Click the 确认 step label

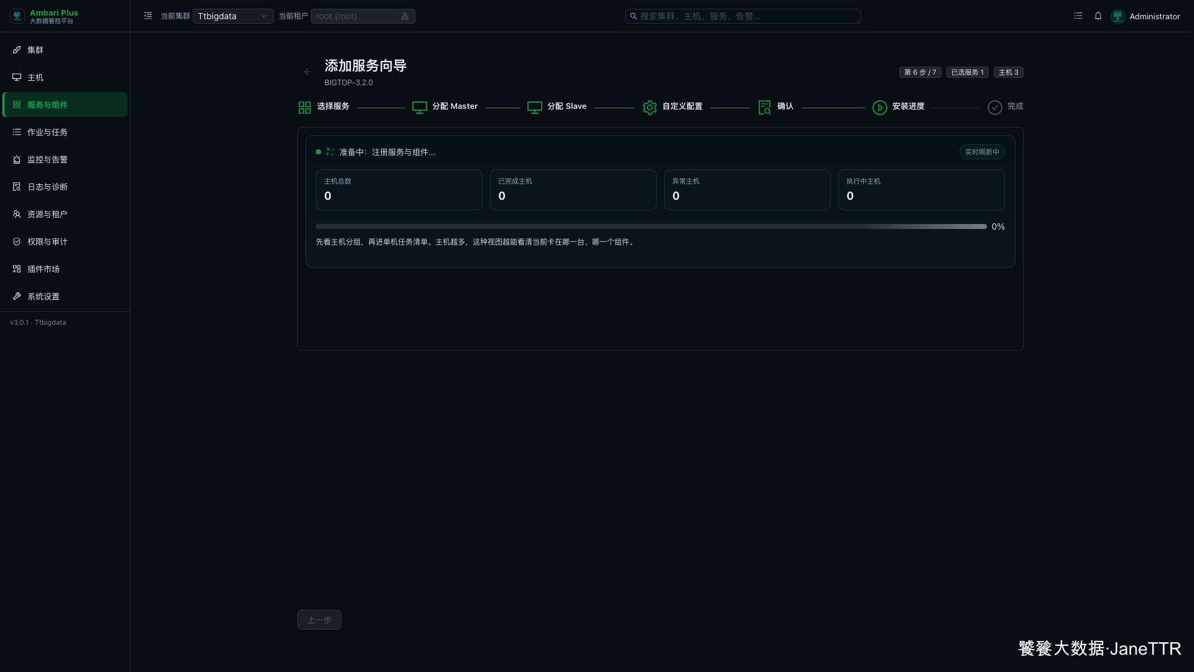[785, 106]
